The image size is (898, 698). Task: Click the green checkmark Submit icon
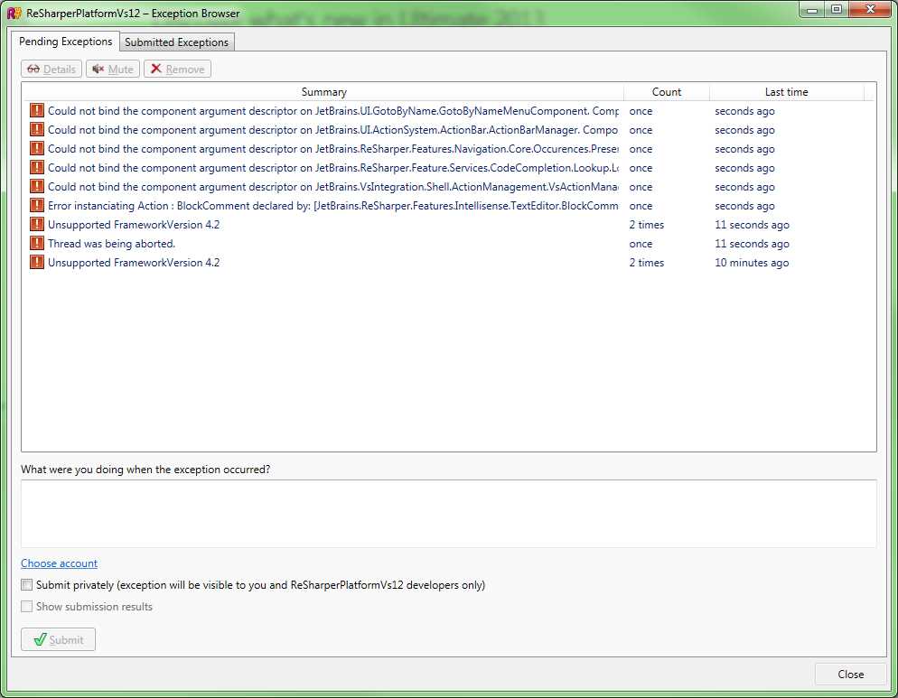point(39,639)
